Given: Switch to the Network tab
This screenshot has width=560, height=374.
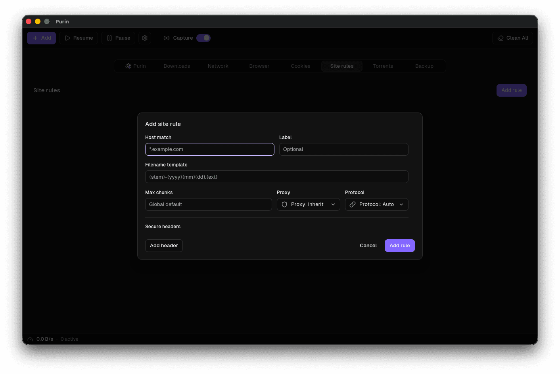Looking at the screenshot, I should tap(218, 66).
